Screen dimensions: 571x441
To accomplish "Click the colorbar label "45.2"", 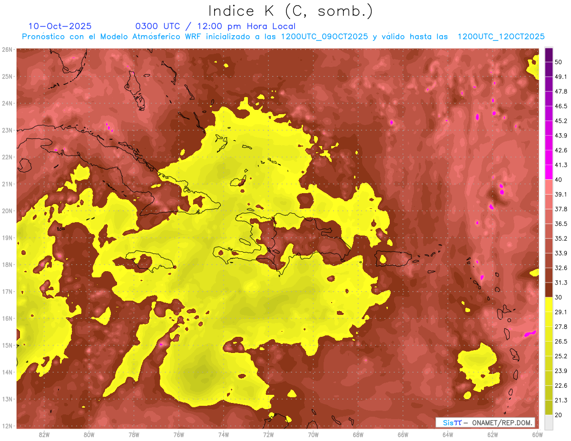I will [561, 121].
